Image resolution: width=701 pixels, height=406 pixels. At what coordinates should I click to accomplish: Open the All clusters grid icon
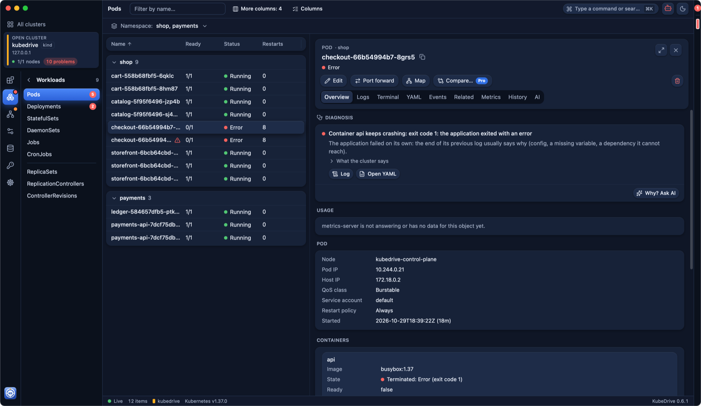(x=10, y=24)
